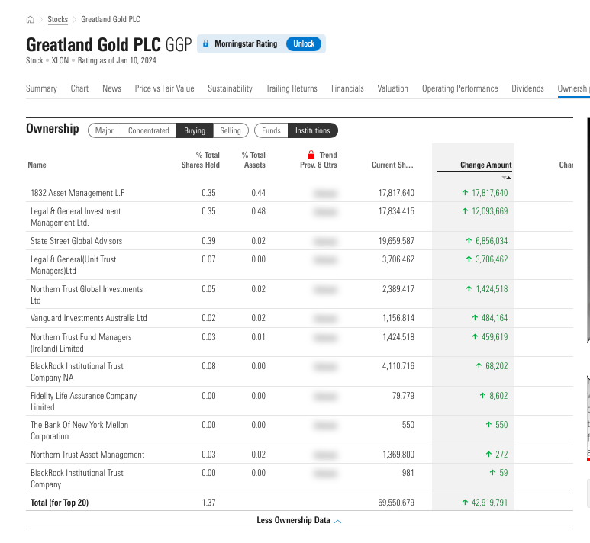The width and height of the screenshot is (590, 543).
Task: Select the Major ownership filter
Action: click(105, 130)
